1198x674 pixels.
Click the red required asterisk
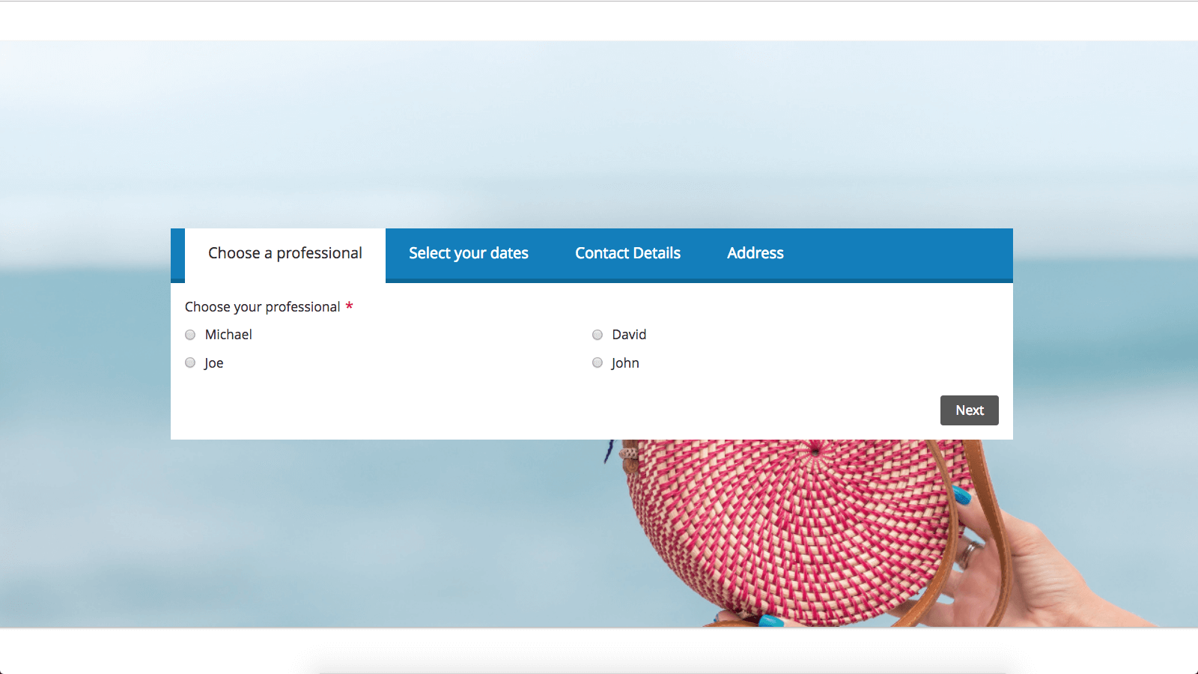click(x=349, y=306)
